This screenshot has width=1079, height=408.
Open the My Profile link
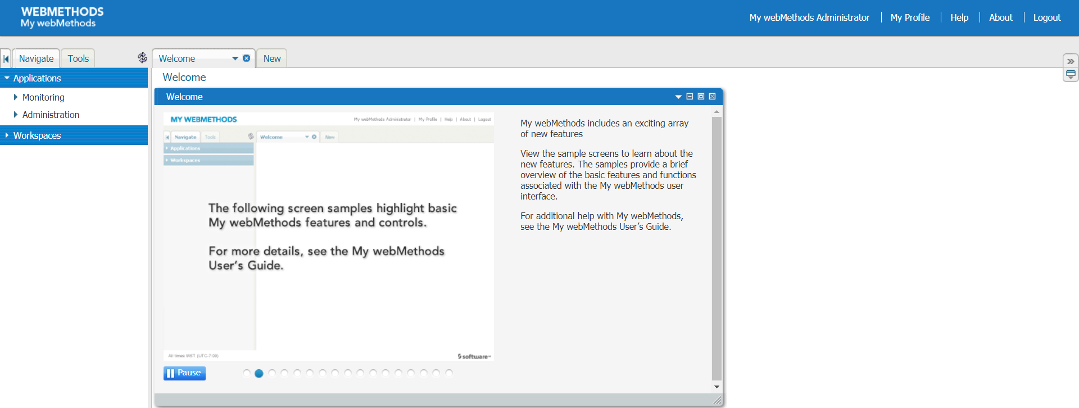910,17
